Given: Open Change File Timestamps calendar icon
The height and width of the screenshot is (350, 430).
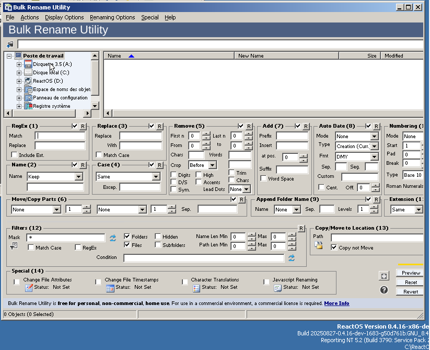Looking at the screenshot, I should [110, 288].
